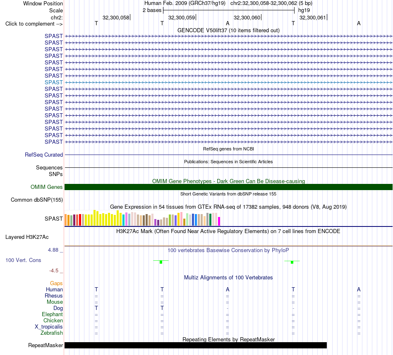Click the Layered H3K27Ac track label
The width and height of the screenshot is (393, 355).
pos(27,237)
